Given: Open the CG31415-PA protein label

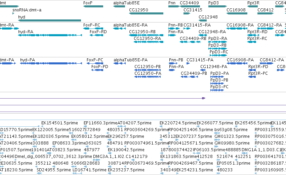Looking at the screenshot, I should point(200,60).
